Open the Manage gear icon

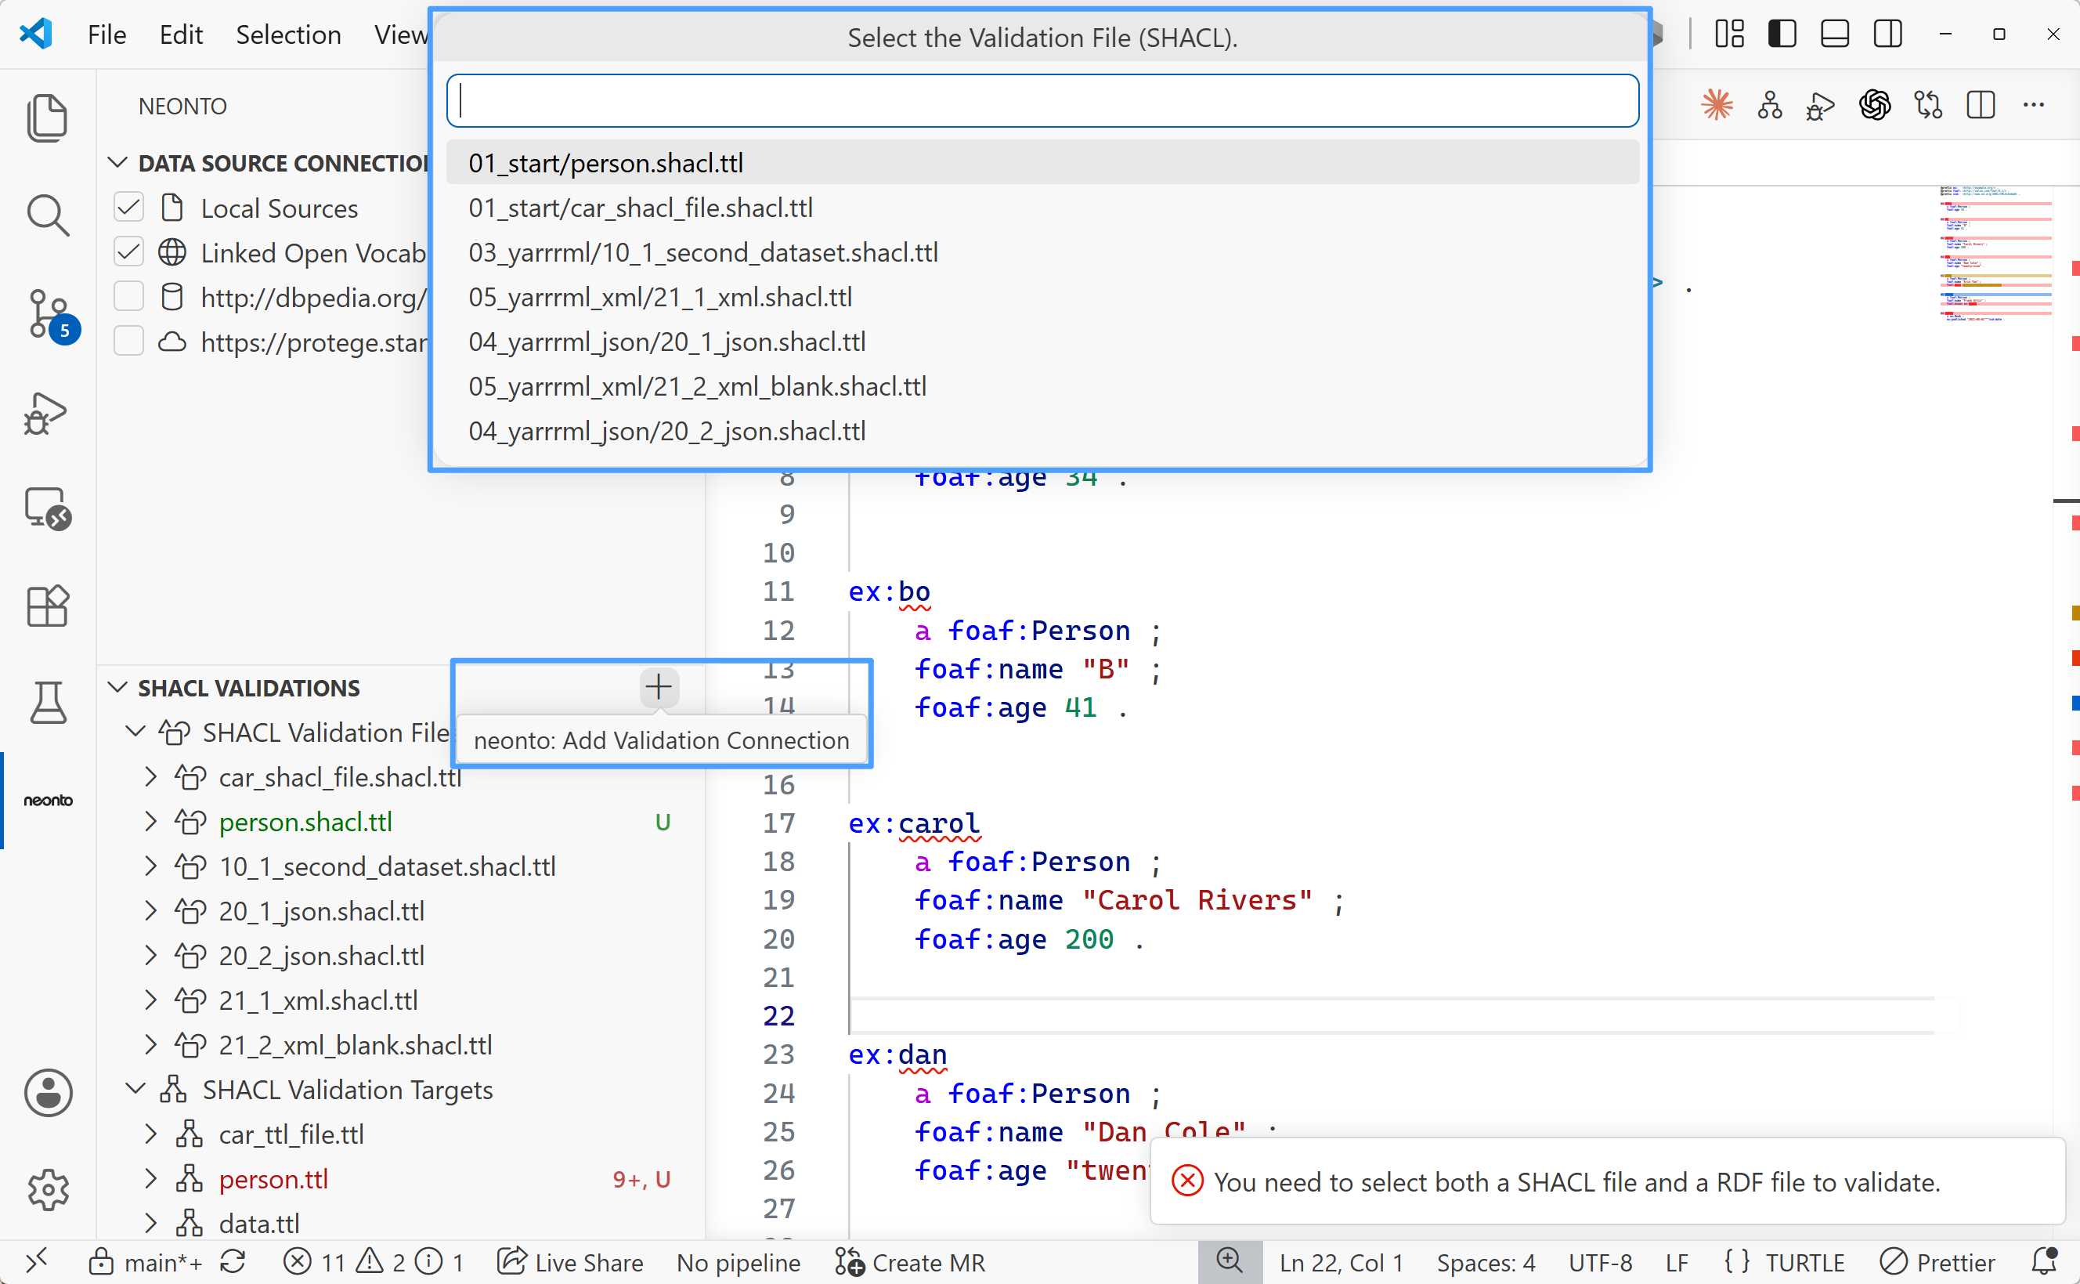pos(48,1190)
